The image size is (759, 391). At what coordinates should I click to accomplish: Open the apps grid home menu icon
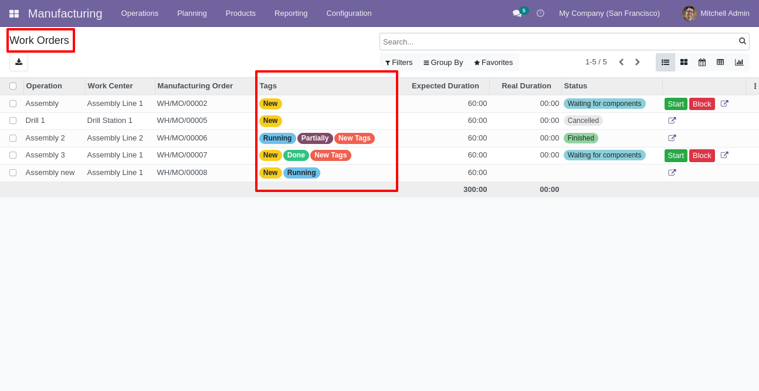coord(14,13)
